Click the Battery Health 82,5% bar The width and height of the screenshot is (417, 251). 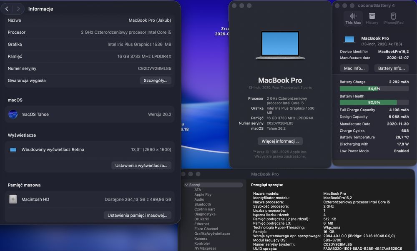(374, 103)
